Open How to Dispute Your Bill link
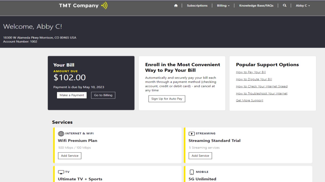325x182 pixels. point(254,79)
